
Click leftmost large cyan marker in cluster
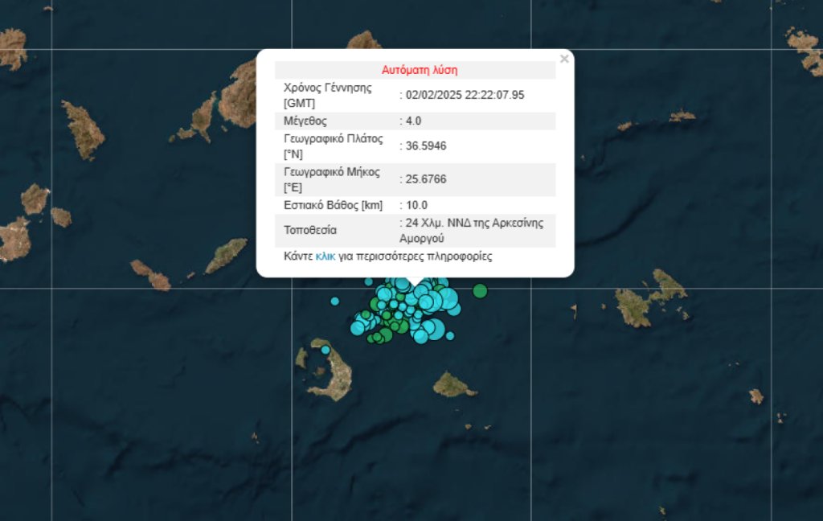(358, 326)
